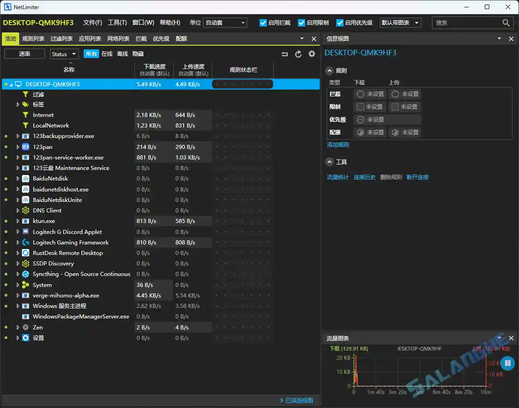Toggle the 启用优先级 checkbox off

pos(340,22)
